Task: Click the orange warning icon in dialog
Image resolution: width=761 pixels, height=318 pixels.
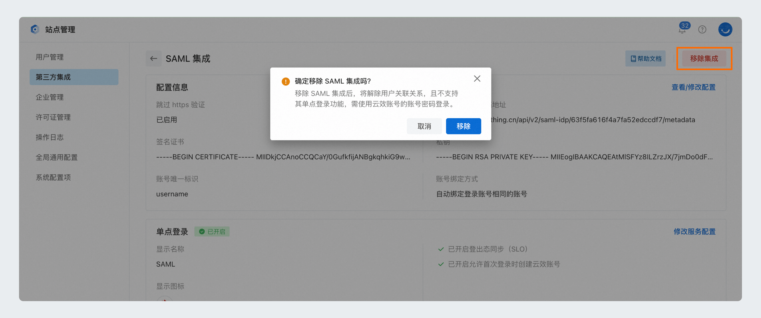Action: (286, 81)
